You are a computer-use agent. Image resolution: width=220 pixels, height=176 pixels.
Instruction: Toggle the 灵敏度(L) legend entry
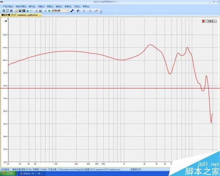[x=209, y=22]
